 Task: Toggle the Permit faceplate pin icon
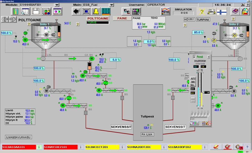pyautogui.click(x=194, y=57)
